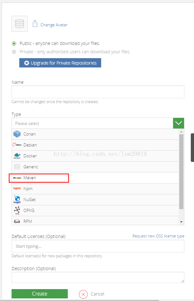This screenshot has width=194, height=301.
Task: Select the Public repository radio button
Action: (14, 44)
